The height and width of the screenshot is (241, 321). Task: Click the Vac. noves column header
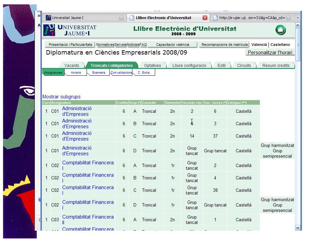tap(215, 103)
